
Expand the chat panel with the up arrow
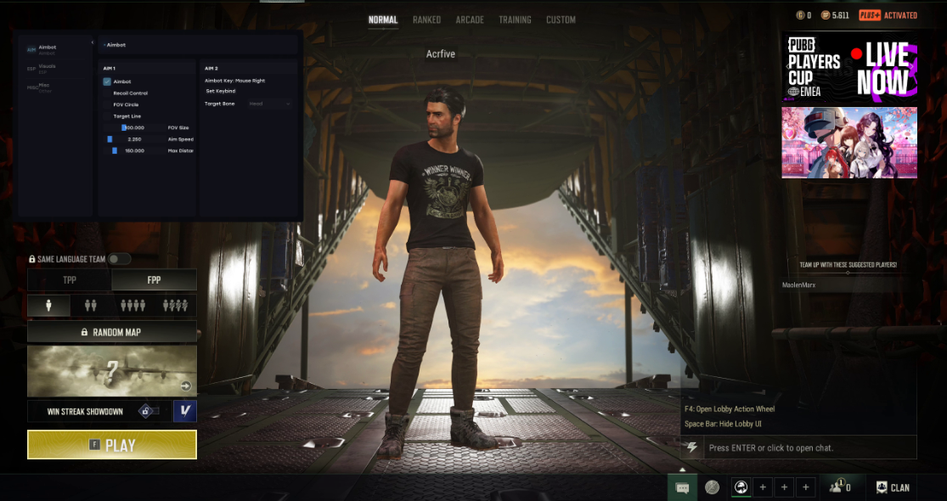[x=683, y=469]
